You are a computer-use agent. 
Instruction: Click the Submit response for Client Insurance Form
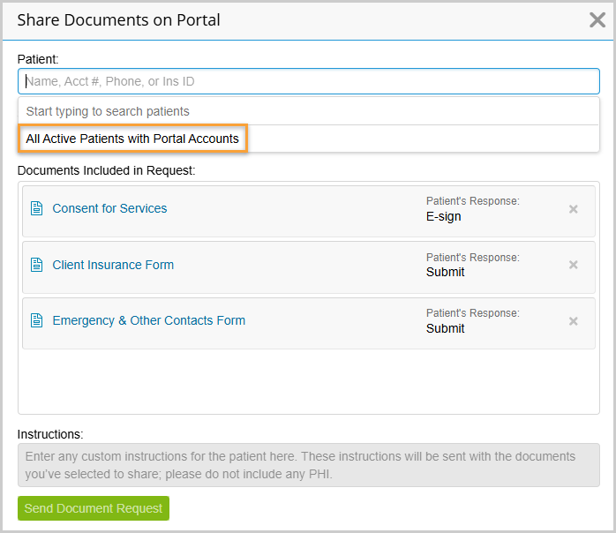[x=445, y=272]
